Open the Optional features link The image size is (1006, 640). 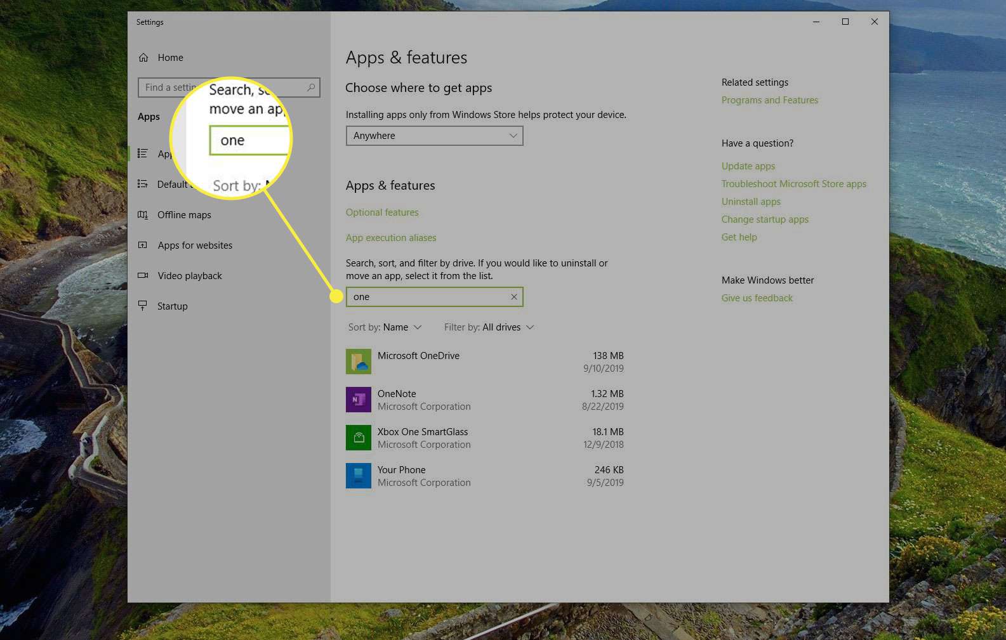tap(382, 212)
